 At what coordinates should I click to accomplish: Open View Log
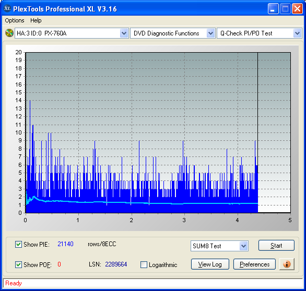coord(210,264)
